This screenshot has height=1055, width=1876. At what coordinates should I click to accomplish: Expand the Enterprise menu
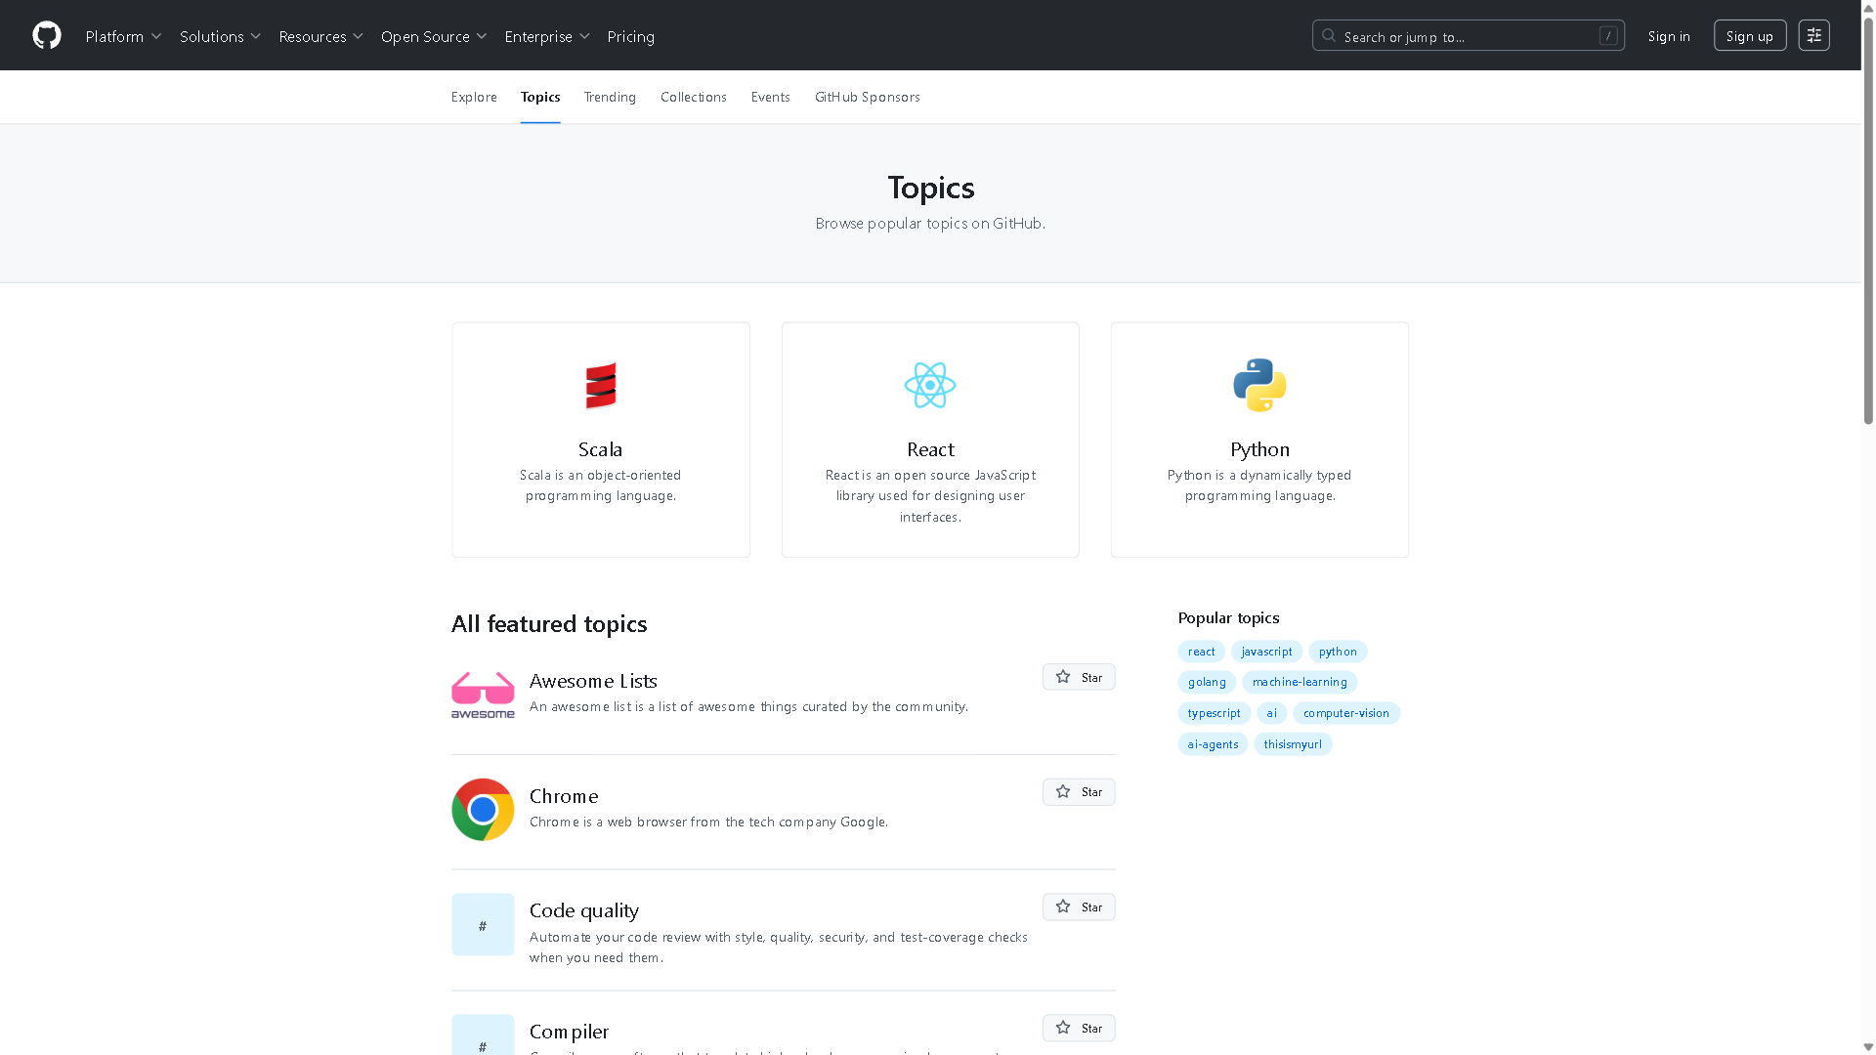click(x=546, y=36)
